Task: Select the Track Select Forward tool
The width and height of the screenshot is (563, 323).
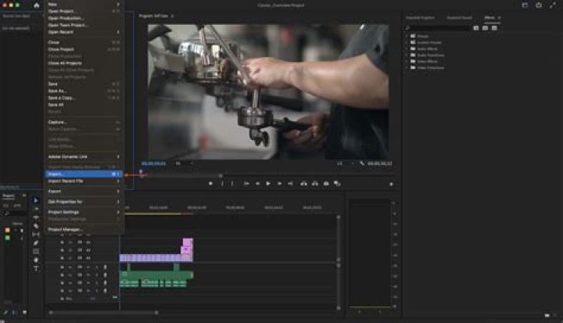Action: coord(36,209)
